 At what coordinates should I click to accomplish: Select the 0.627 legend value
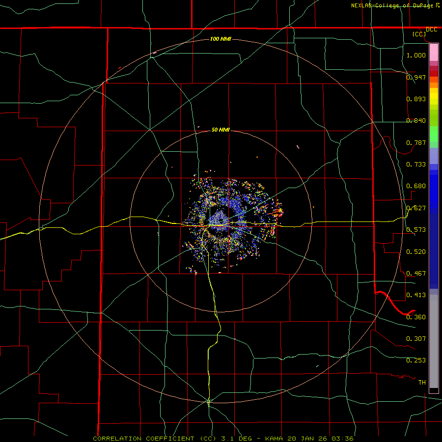click(416, 208)
